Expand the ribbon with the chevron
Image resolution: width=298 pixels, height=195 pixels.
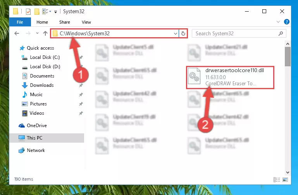click(x=278, y=22)
